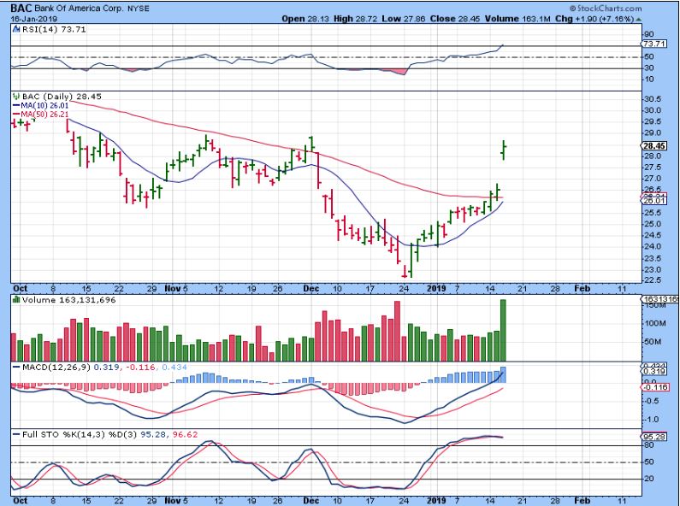Click the 100M volume axis label
The image size is (680, 506).
coord(655,323)
